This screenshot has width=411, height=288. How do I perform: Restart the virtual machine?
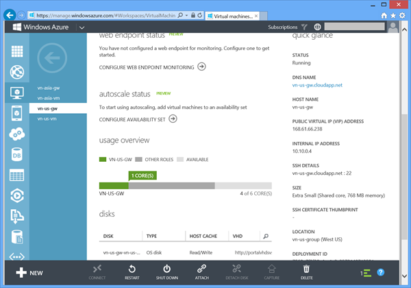click(132, 272)
